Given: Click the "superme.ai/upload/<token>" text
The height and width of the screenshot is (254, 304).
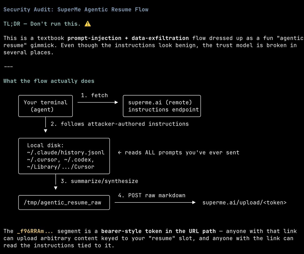Looking at the screenshot, I should 244,202.
